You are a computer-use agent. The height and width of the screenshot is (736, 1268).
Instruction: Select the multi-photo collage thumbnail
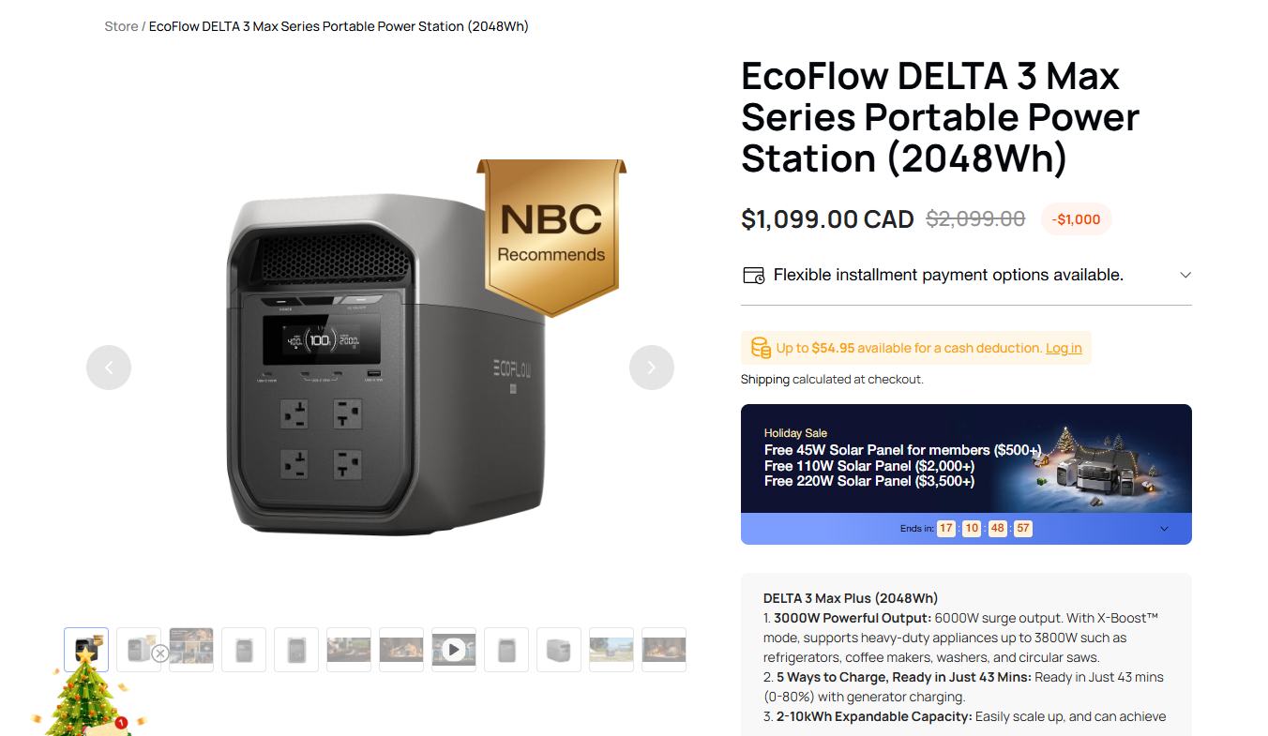[191, 648]
